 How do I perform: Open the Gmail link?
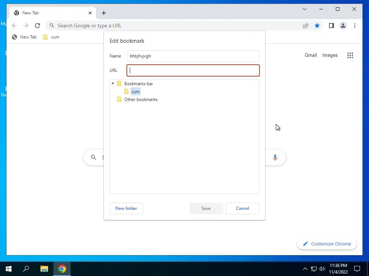pos(311,55)
